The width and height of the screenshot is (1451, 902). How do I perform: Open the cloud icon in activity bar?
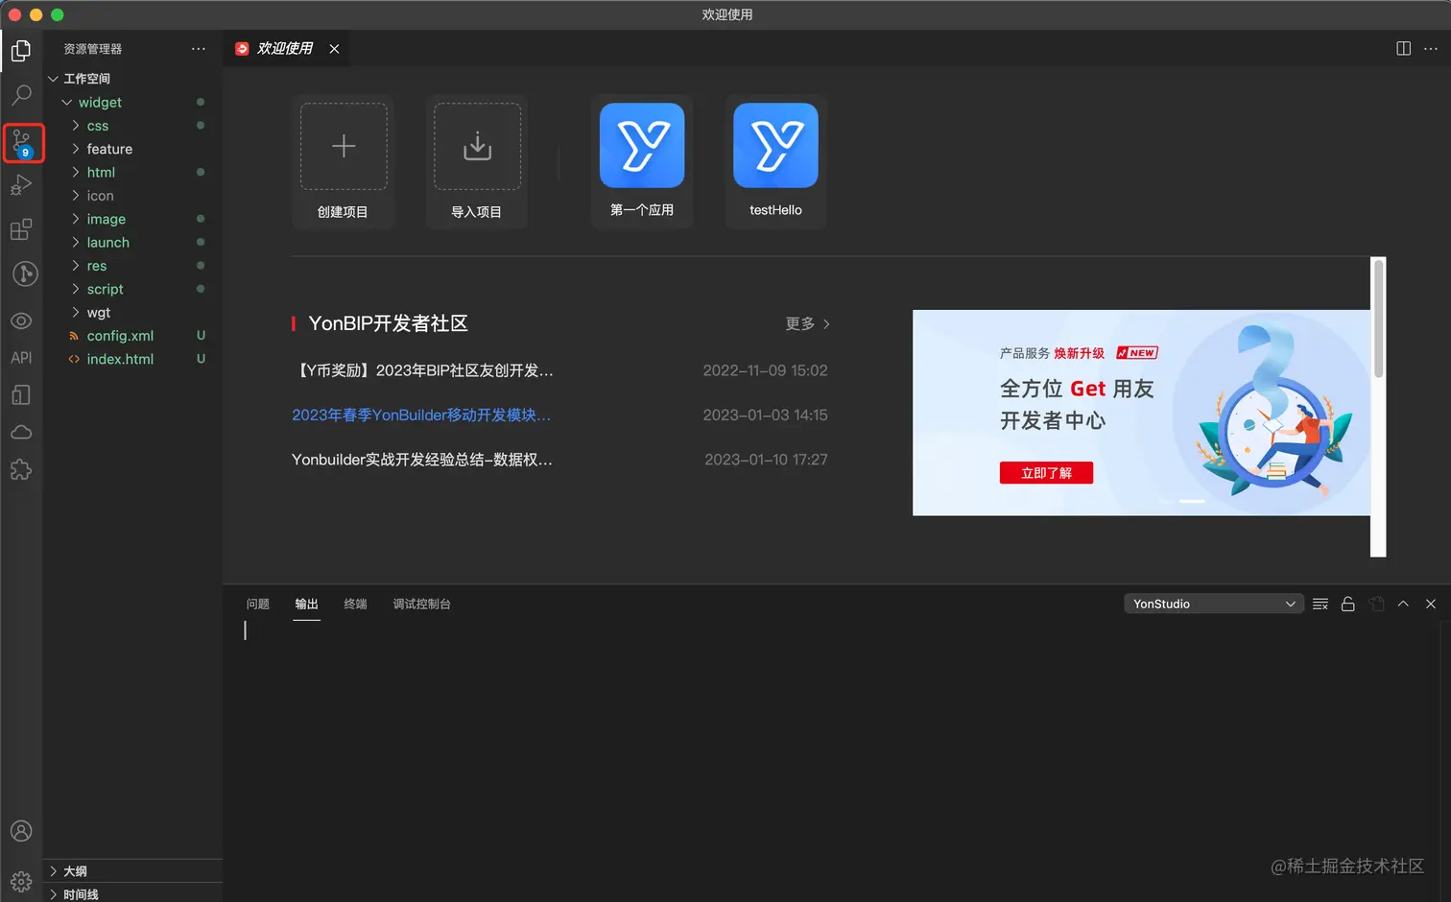pyautogui.click(x=21, y=432)
